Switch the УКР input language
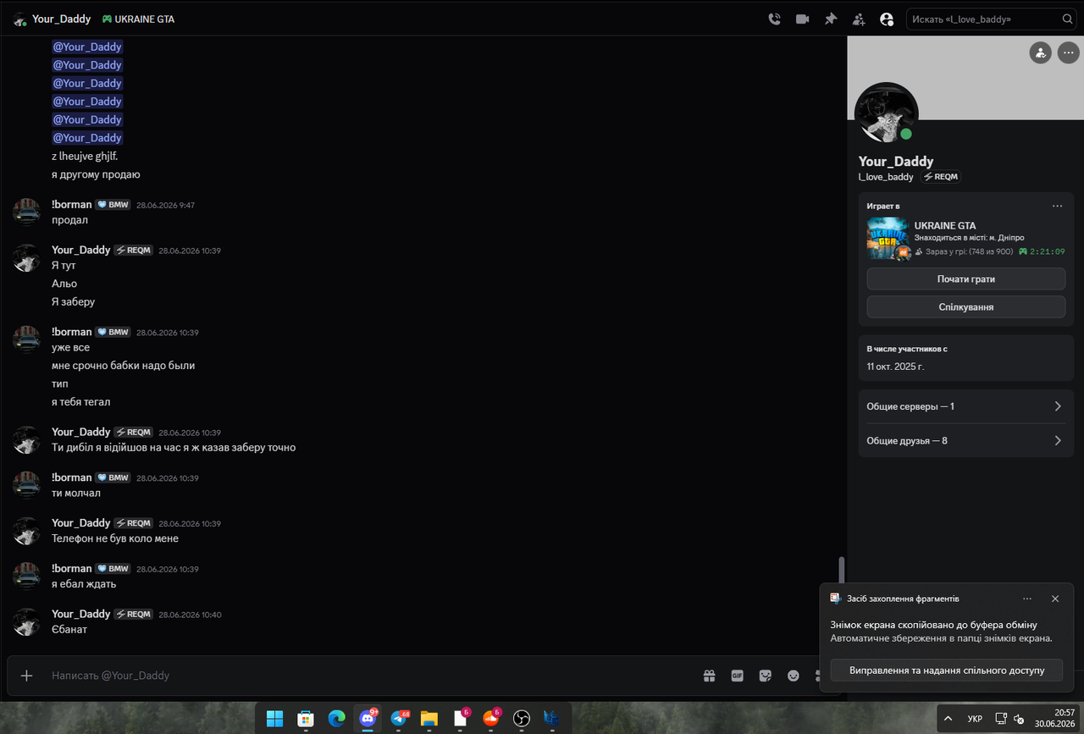The height and width of the screenshot is (734, 1084). pyautogui.click(x=975, y=719)
